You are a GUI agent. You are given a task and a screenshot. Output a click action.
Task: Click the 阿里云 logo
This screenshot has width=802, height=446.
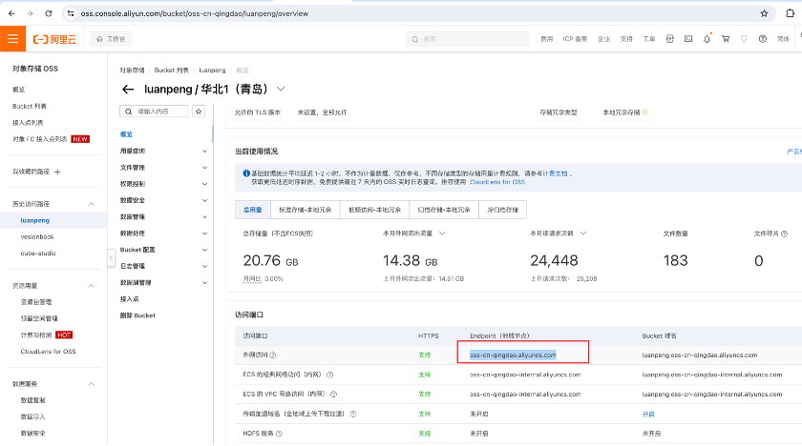coord(54,39)
